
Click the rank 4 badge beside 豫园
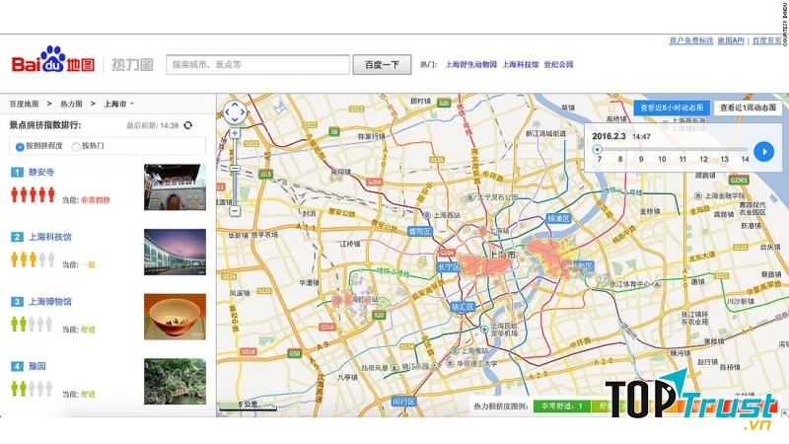(x=17, y=366)
